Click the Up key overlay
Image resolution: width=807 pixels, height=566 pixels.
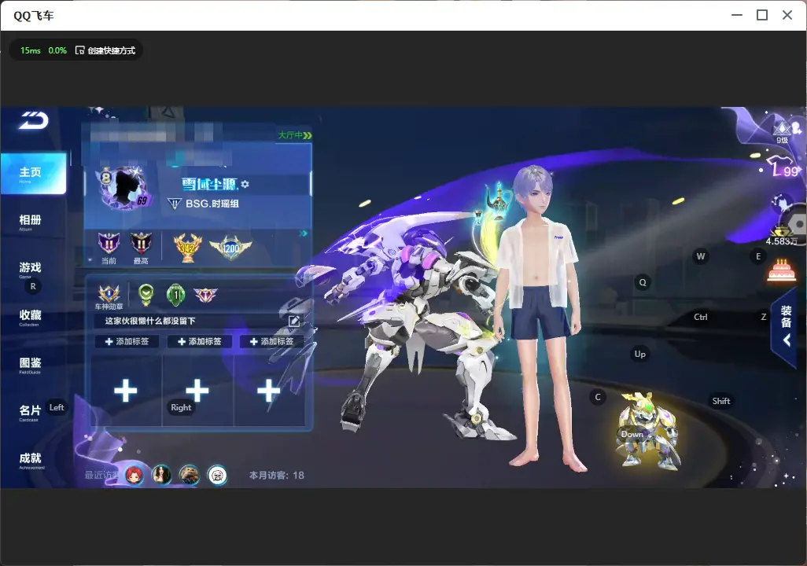point(639,354)
